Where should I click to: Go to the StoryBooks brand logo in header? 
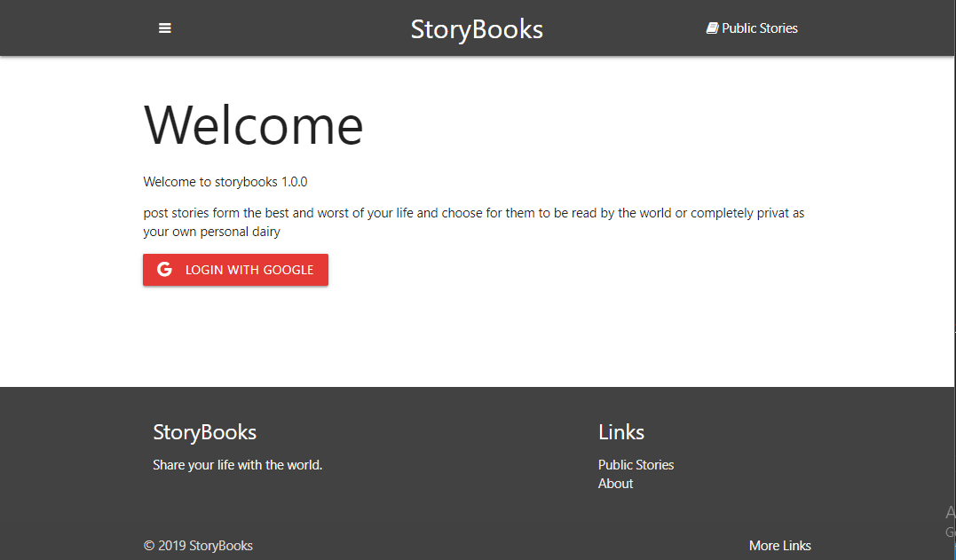pyautogui.click(x=477, y=29)
